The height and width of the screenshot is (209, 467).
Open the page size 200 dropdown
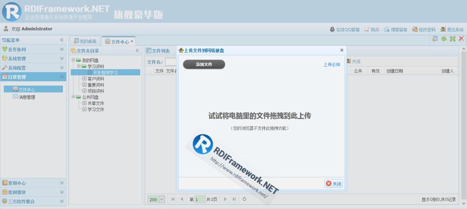[162, 199]
